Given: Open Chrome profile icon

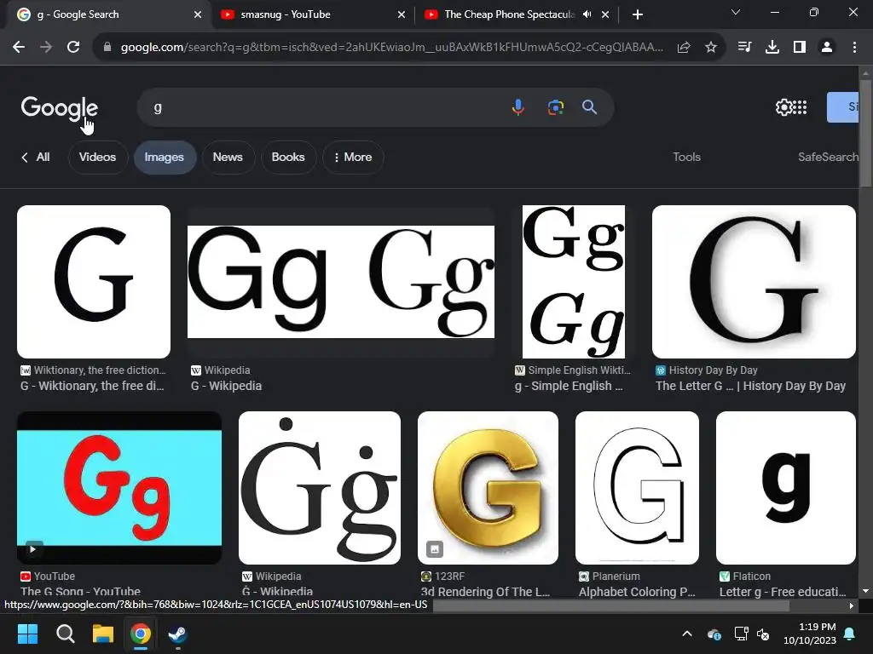Looking at the screenshot, I should pyautogui.click(x=827, y=48).
